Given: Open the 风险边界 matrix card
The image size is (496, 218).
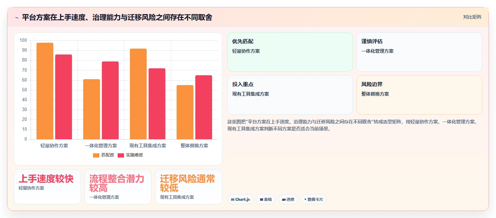Looking at the screenshot, I should (x=419, y=95).
